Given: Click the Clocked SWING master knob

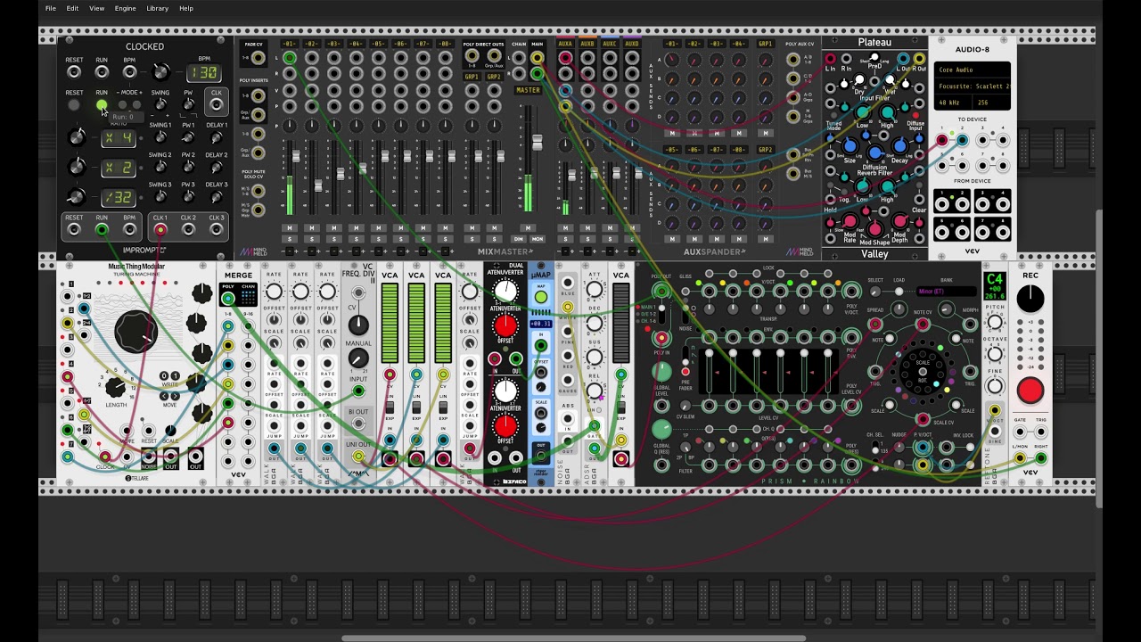Looking at the screenshot, I should point(160,104).
